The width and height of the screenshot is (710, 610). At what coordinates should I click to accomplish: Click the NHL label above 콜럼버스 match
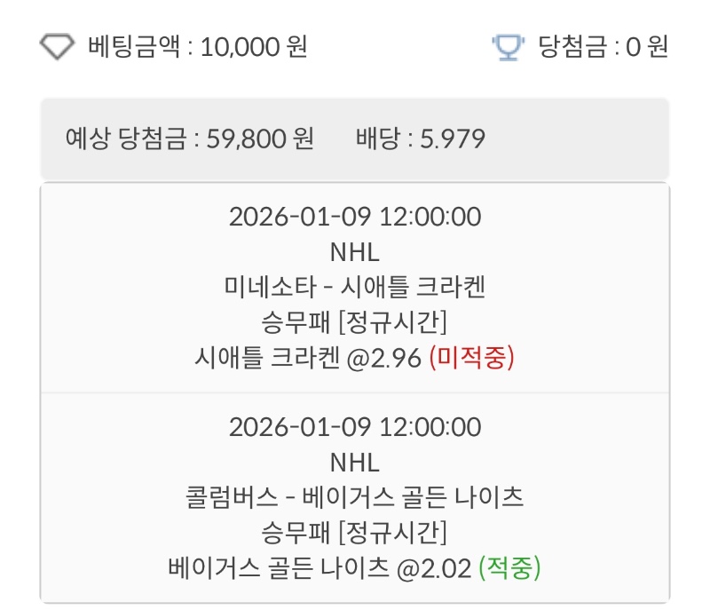tap(354, 462)
